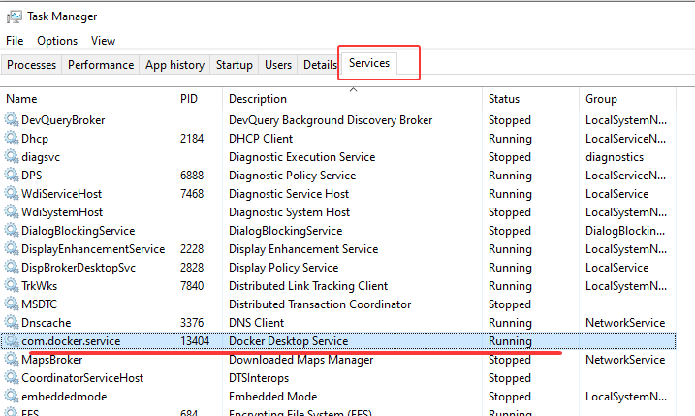Switch to the Performance tab
695x416 pixels.
pyautogui.click(x=101, y=65)
